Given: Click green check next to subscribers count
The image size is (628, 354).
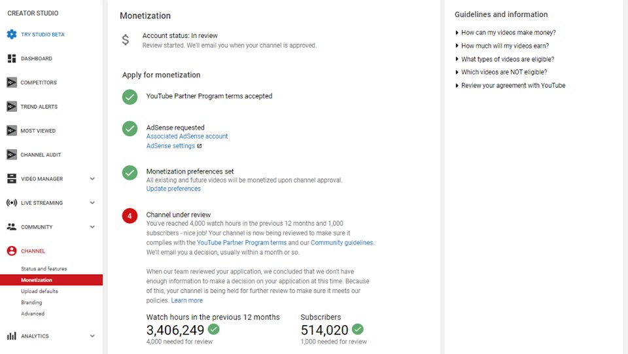Looking at the screenshot, I should click(x=358, y=329).
